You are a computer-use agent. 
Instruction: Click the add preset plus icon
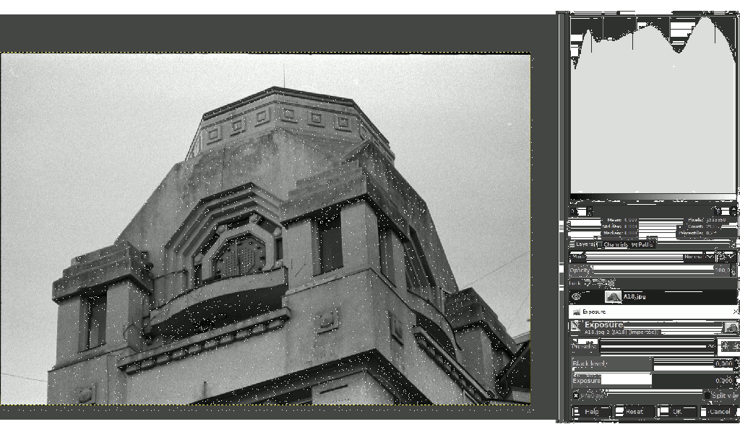(726, 346)
